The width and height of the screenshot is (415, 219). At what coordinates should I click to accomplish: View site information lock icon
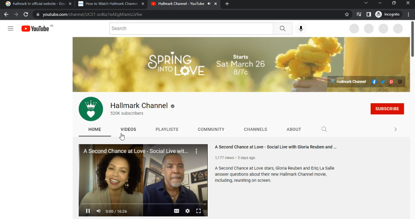point(38,14)
